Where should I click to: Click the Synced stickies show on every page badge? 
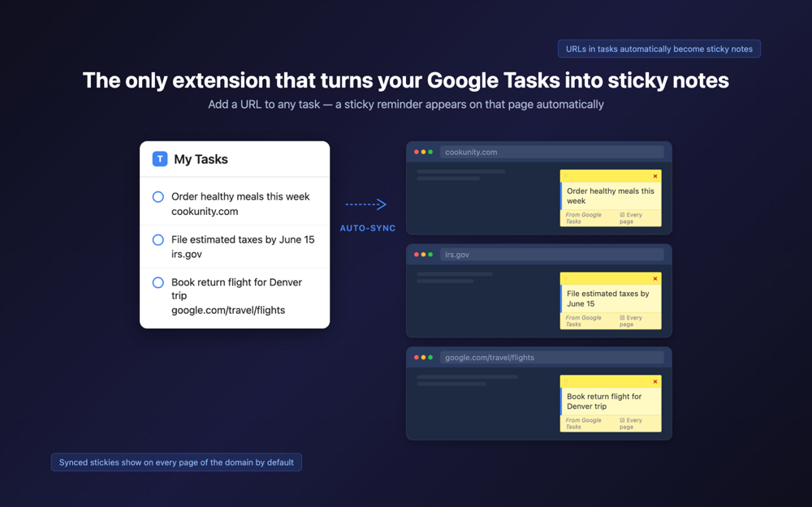point(176,462)
